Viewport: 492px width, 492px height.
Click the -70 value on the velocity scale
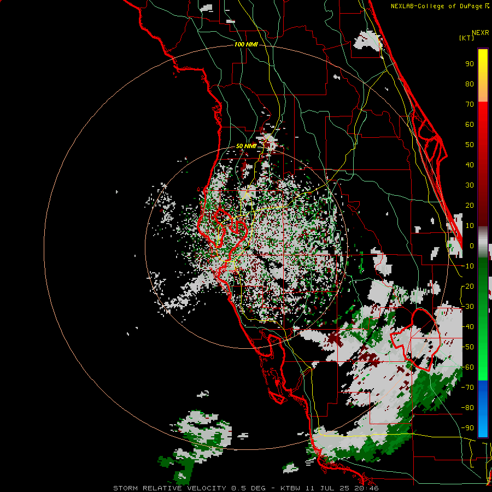click(x=467, y=388)
